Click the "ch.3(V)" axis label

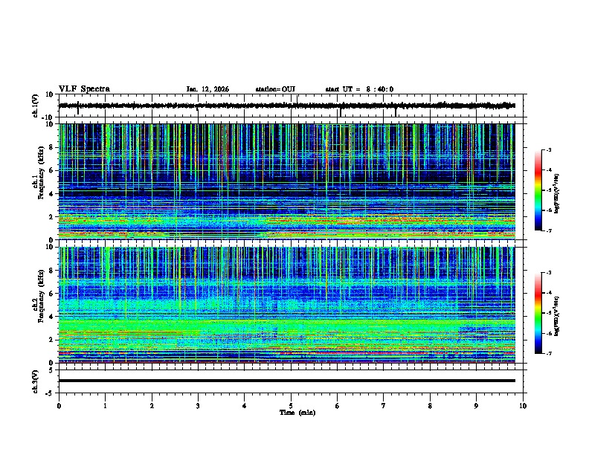pos(35,381)
